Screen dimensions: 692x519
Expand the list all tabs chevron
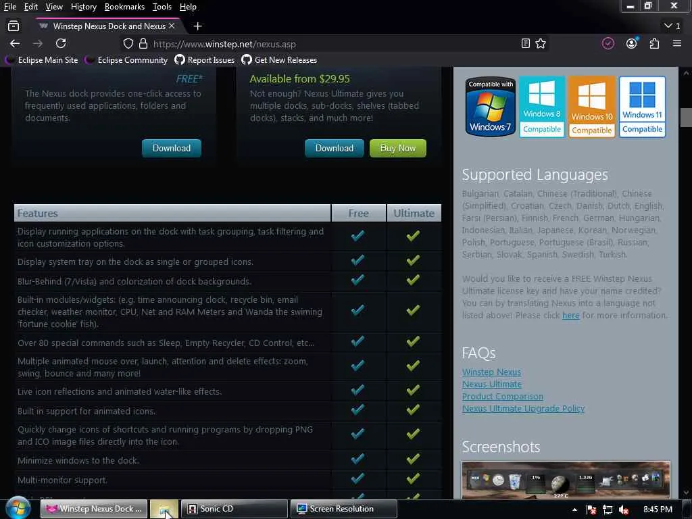[672, 26]
